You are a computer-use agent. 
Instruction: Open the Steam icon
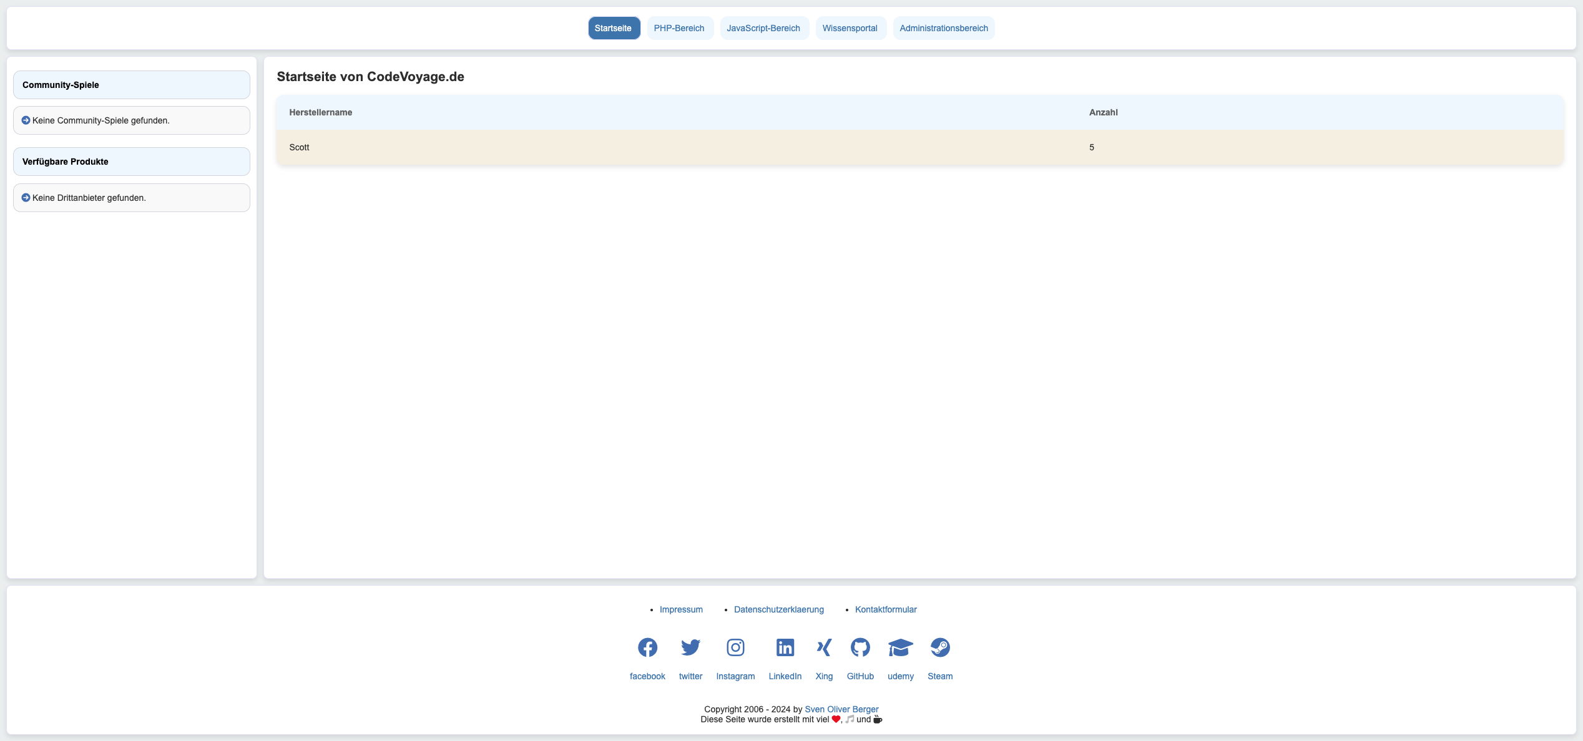(940, 647)
